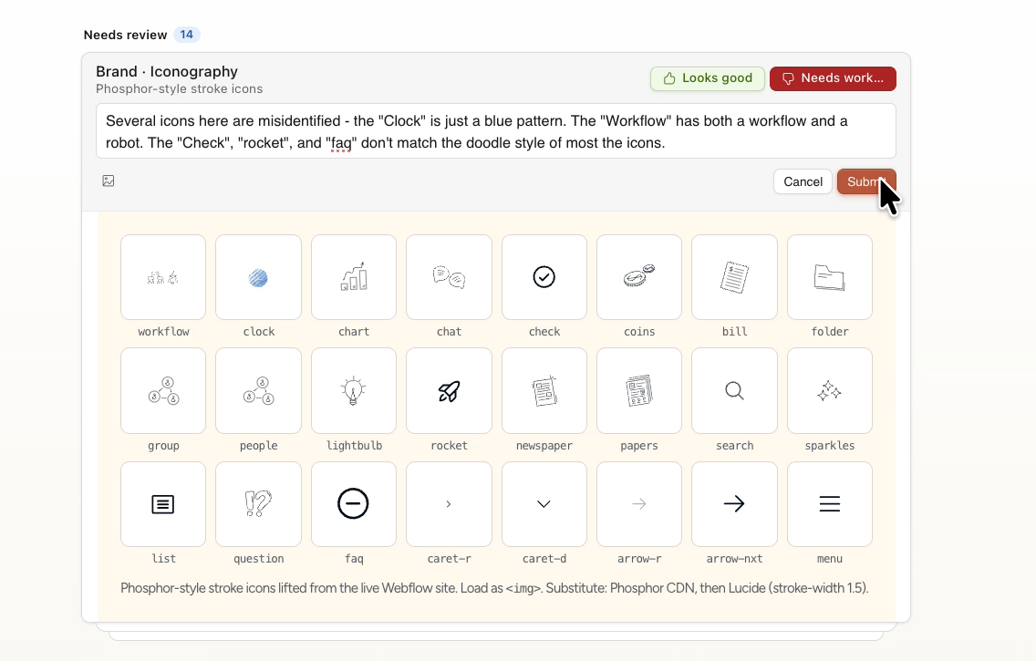Toggle the Needs work flag
Screen dimensions: 1036x661
833,78
